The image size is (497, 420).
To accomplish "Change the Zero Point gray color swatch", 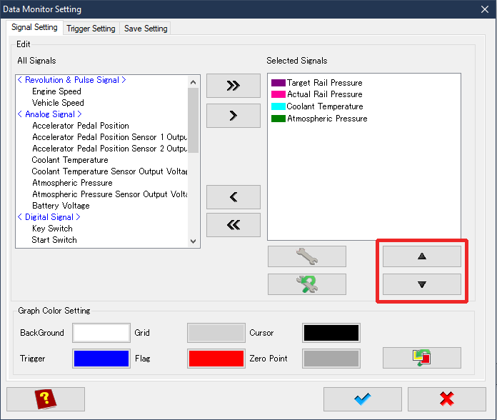I will tap(331, 359).
